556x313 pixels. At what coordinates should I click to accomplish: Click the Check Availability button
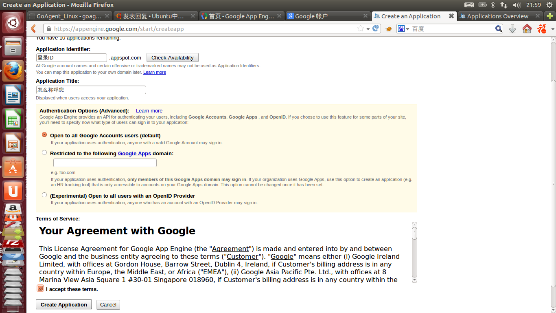[173, 57]
